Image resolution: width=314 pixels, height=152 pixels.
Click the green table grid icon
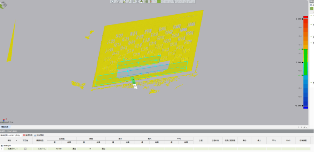(x=146, y=2)
